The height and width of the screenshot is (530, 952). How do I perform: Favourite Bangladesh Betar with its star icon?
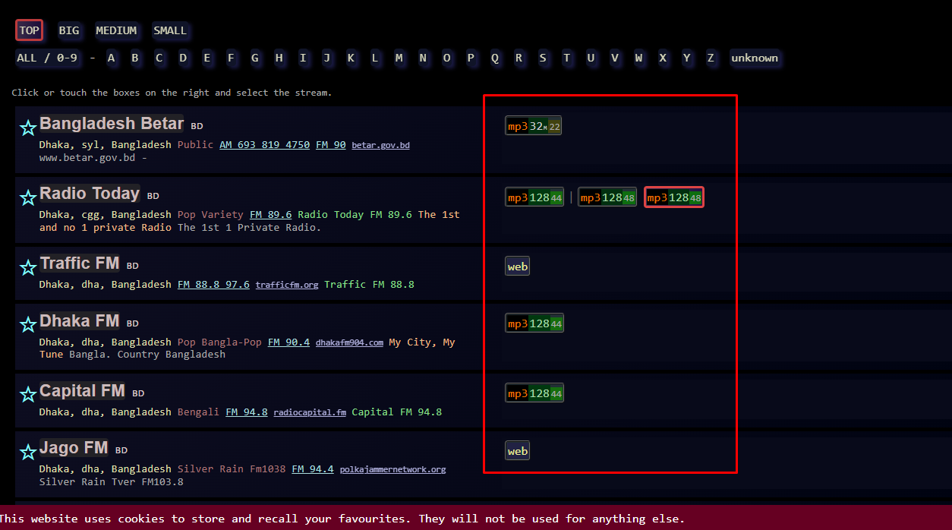tap(28, 128)
